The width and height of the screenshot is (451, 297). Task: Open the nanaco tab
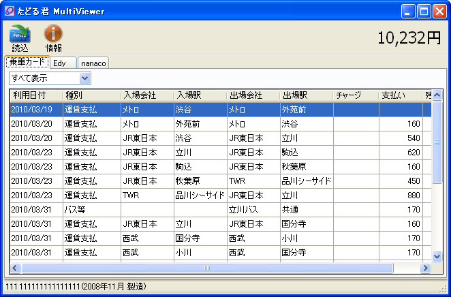click(x=93, y=63)
